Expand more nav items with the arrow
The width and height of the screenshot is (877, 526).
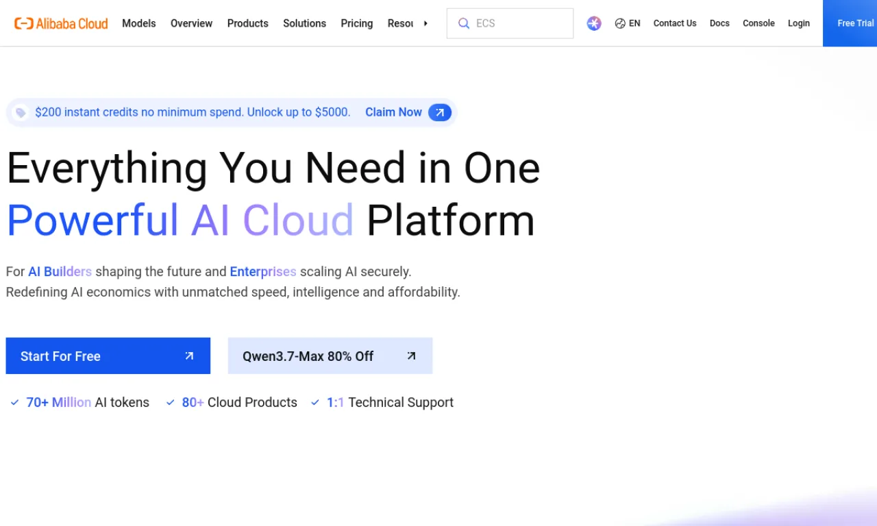425,23
